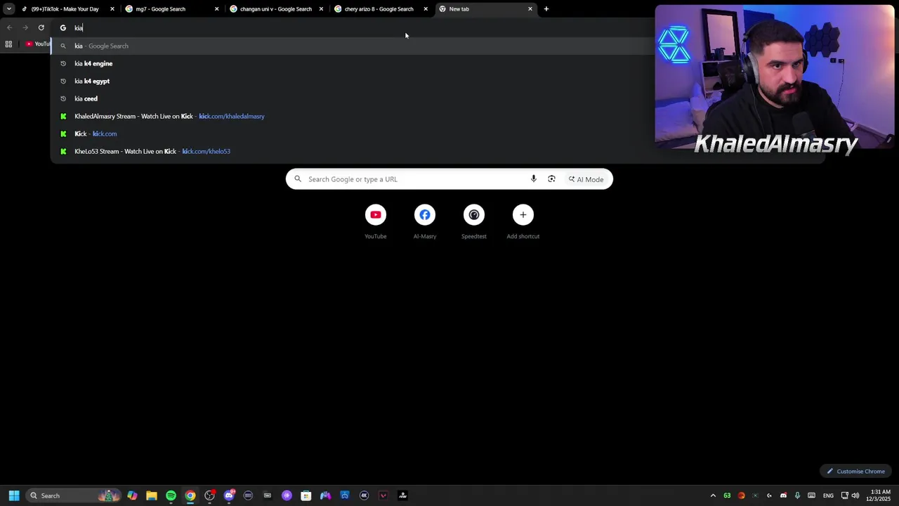The height and width of the screenshot is (506, 899).
Task: Click the address bar containing kia
Action: (351, 28)
